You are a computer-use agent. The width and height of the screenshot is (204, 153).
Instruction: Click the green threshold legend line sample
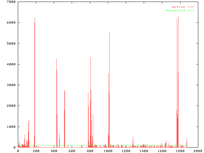[191, 11]
